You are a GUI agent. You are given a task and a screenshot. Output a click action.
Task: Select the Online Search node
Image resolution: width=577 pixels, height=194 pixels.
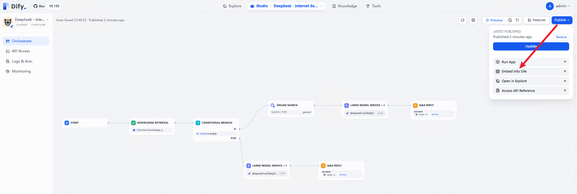(291, 109)
